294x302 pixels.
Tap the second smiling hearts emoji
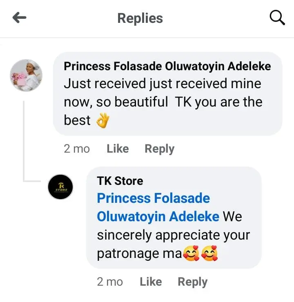[209, 254]
